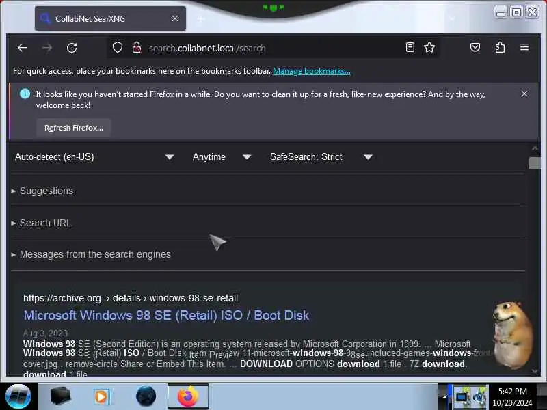Dismiss the Firefox refresh notification bar

click(524, 94)
